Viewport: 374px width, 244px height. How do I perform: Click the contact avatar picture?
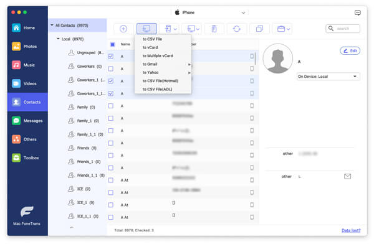click(277, 59)
